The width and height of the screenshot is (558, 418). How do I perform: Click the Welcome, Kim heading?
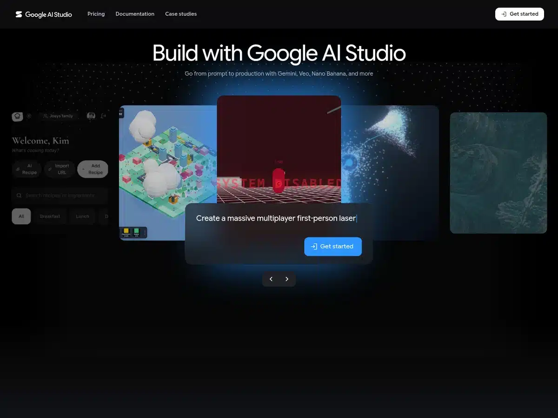click(40, 141)
